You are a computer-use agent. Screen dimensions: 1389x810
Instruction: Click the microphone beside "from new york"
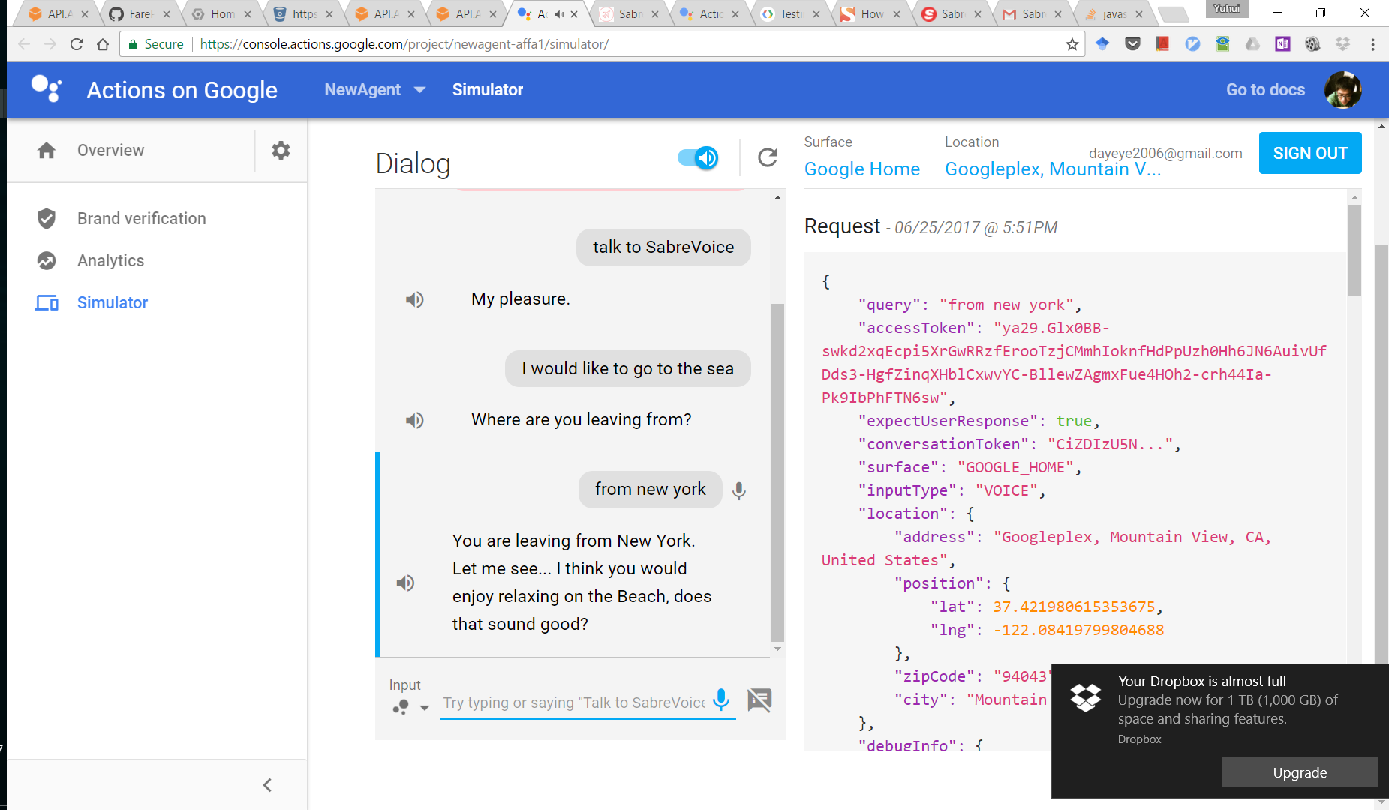(x=739, y=490)
